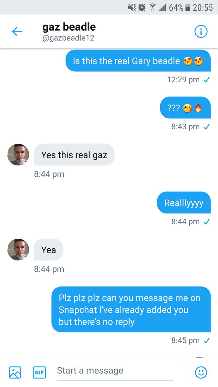
Task: Open conversation info via the circled i icon
Action: tap(201, 32)
